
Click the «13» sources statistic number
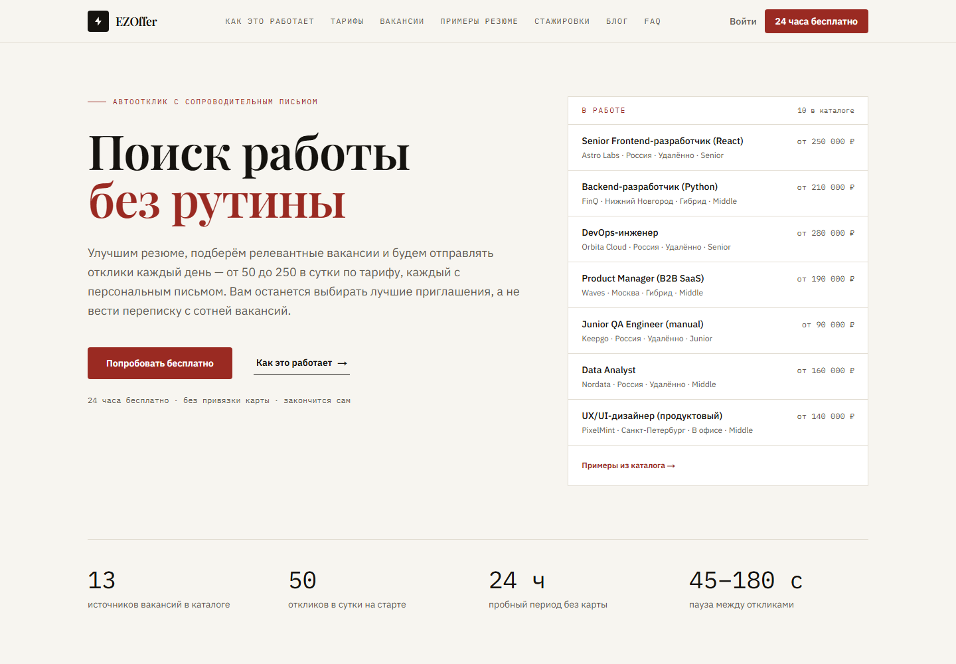pos(102,580)
